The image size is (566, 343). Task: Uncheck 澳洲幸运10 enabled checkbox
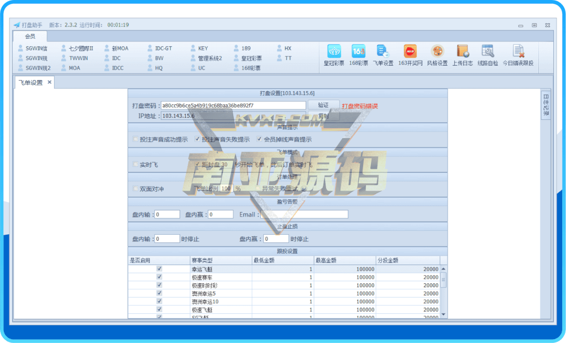click(159, 301)
